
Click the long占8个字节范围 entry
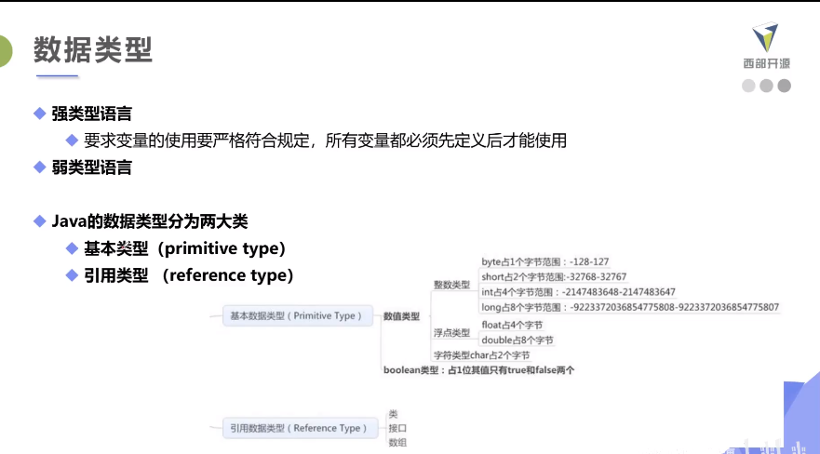(630, 307)
